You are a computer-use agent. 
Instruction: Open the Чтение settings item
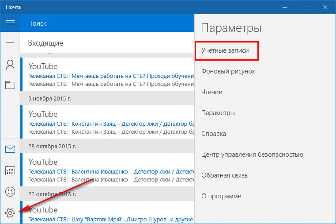click(211, 92)
